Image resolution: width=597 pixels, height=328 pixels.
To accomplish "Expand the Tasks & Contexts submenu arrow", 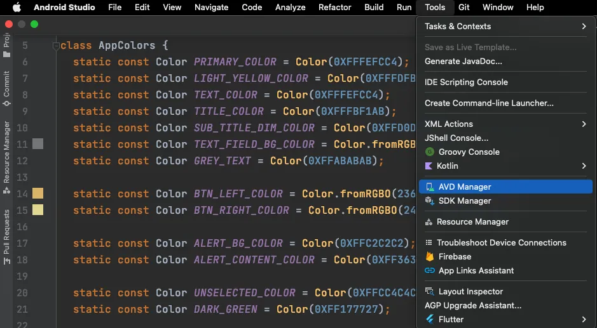I will [x=584, y=27].
